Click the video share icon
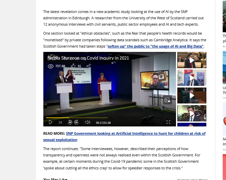The width and height of the screenshot is (226, 180). tap(88, 66)
